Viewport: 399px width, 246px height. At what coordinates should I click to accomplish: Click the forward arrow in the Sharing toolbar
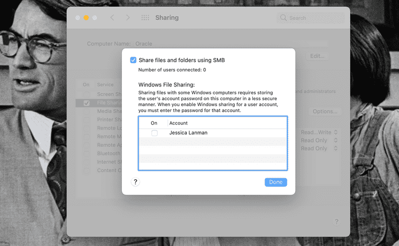(128, 17)
